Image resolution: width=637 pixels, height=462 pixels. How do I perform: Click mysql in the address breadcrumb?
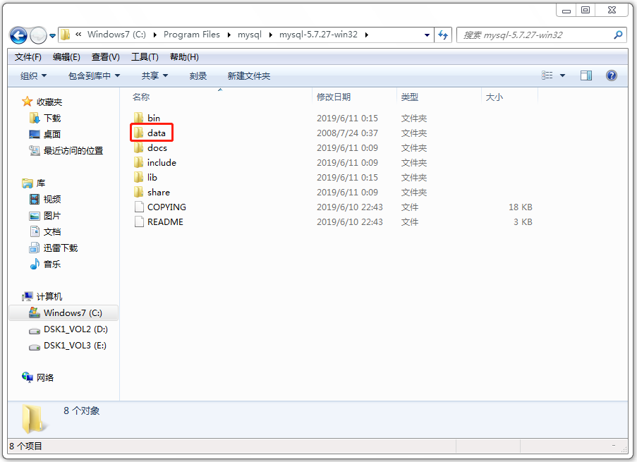pos(252,35)
